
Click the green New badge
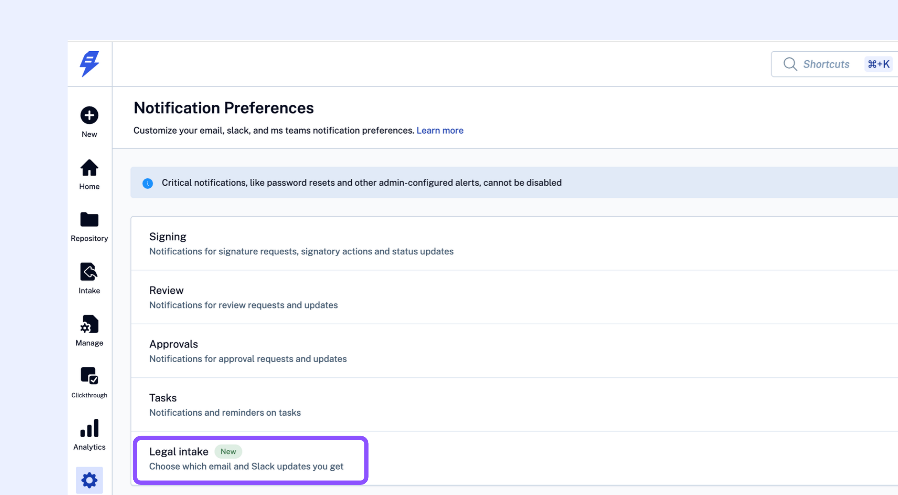tap(228, 452)
